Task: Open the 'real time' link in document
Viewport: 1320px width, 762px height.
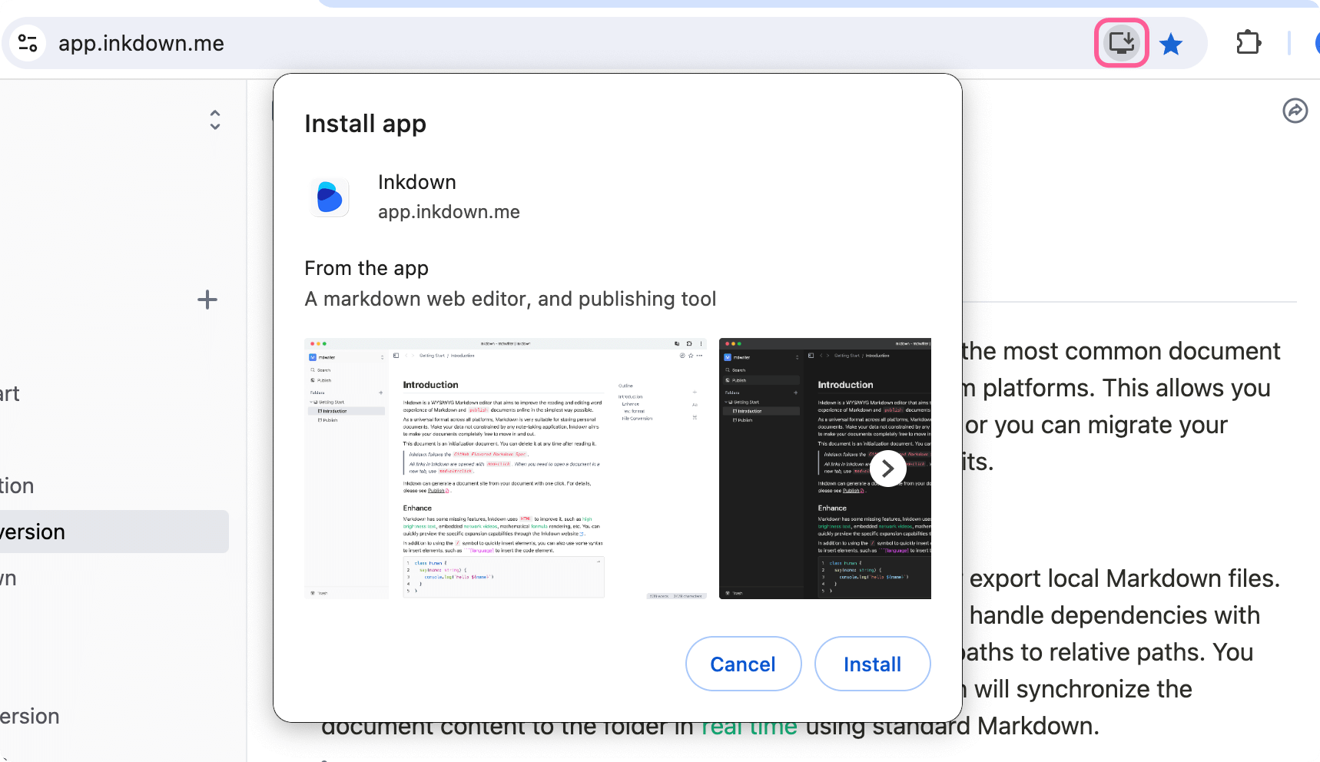Action: point(749,726)
